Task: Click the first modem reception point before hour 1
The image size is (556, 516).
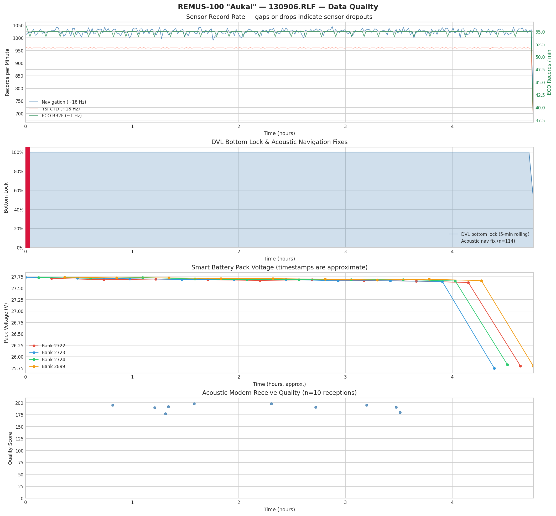Action: point(113,405)
